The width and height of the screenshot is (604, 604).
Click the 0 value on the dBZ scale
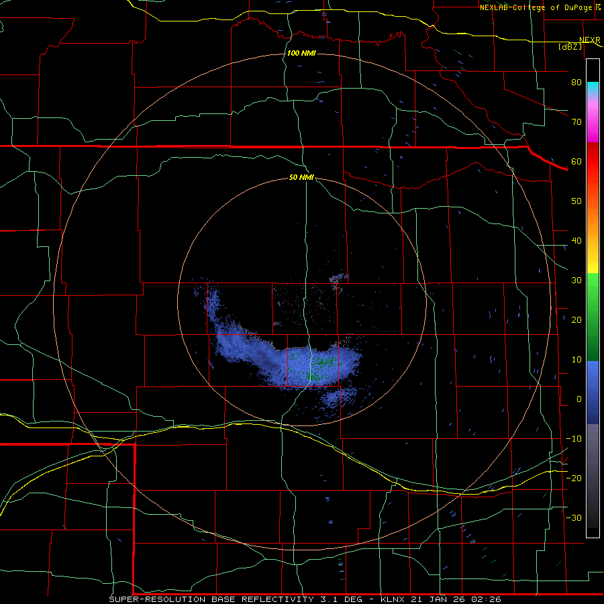coord(579,399)
